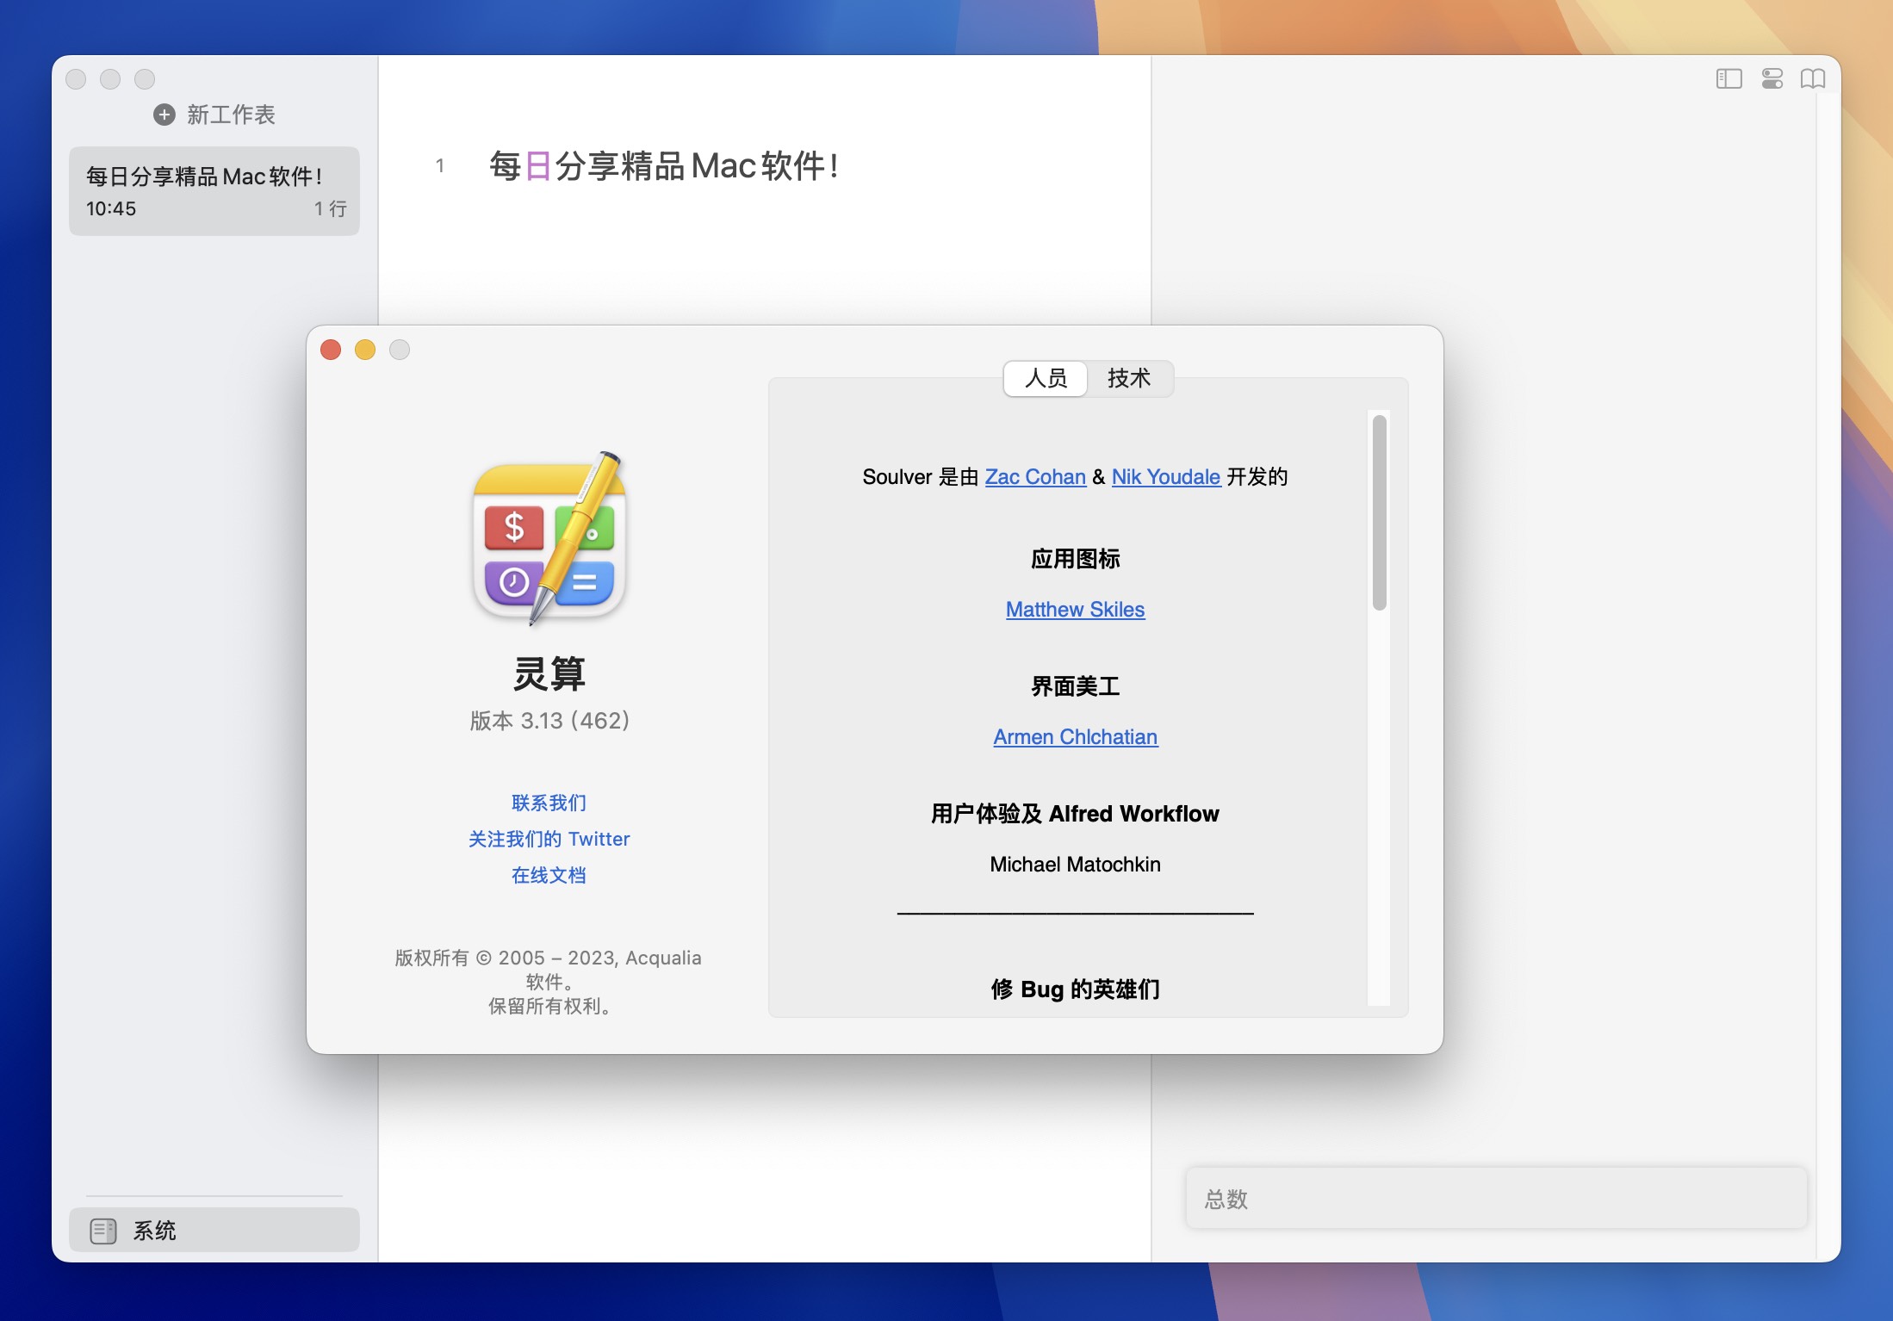The width and height of the screenshot is (1893, 1321).
Task: Open the Zac Cohan link
Action: [1035, 477]
